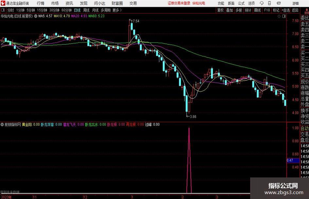
Task: Select the 月线 monthly chart tab
Action: point(95,10)
